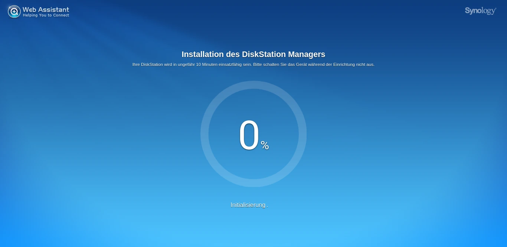The image size is (507, 247).
Task: Click the 0 percent progress value
Action: [x=254, y=136]
